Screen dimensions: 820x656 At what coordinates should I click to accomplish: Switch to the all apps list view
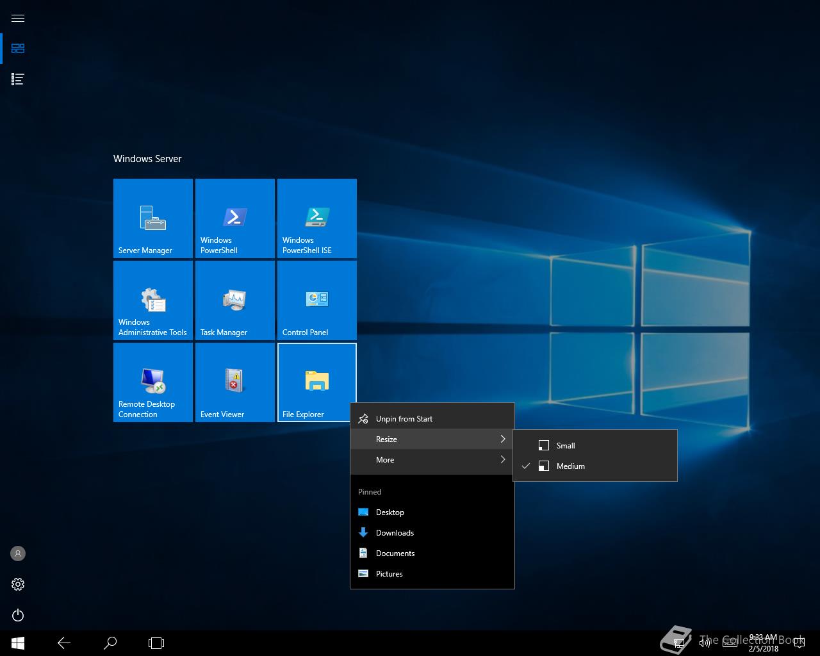point(18,79)
